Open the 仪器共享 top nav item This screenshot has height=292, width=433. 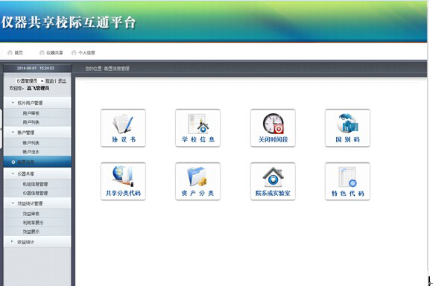tap(51, 53)
